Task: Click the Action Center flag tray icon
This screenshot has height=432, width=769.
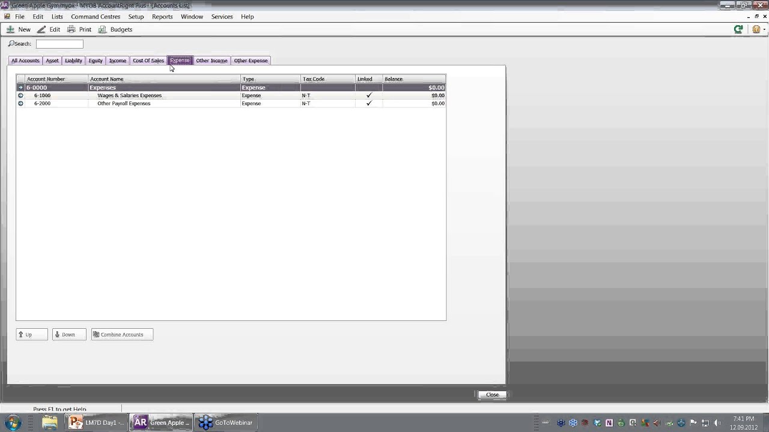Action: (693, 422)
